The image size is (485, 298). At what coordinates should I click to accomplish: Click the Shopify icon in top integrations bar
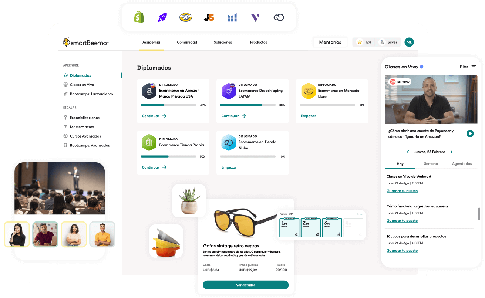(139, 17)
